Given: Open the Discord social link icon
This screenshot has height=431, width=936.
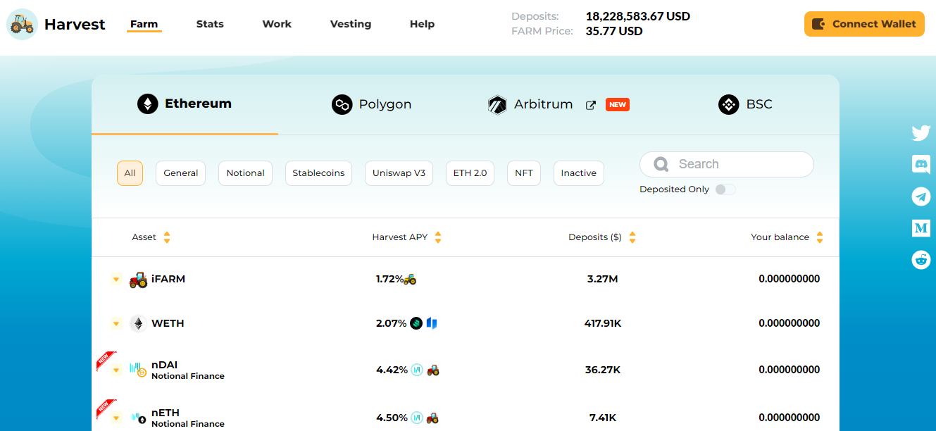Looking at the screenshot, I should [x=921, y=165].
